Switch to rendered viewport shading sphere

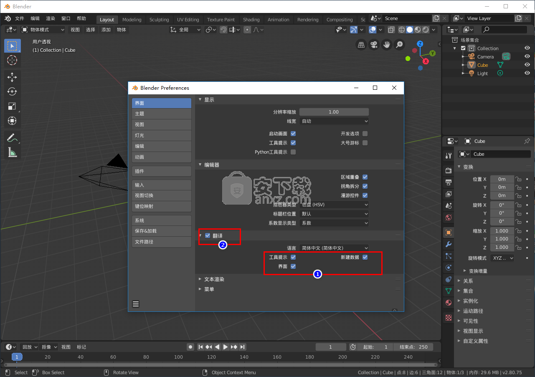[x=426, y=30]
